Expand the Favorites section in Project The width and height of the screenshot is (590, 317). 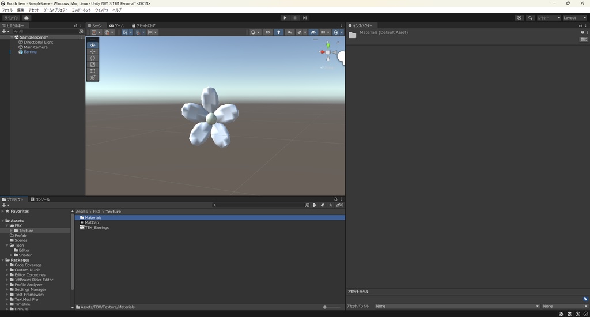[x=3, y=211]
